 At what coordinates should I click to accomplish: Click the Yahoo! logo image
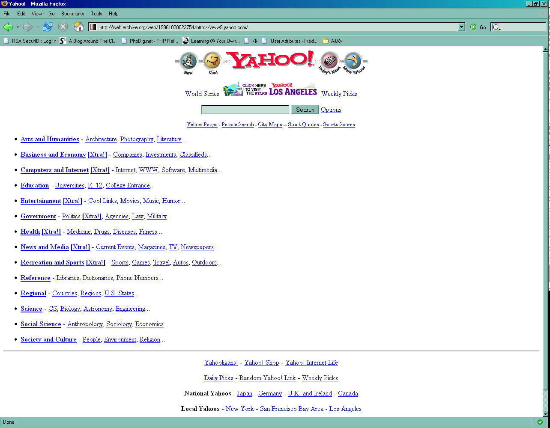click(270, 60)
